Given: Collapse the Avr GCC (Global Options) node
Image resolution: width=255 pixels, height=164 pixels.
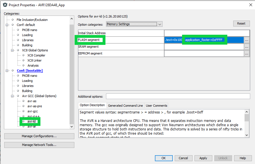Looking at the screenshot, I should pyautogui.click(x=12, y=96).
